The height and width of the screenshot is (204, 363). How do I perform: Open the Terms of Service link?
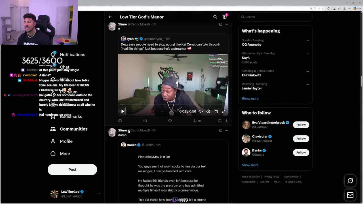pos(251,177)
